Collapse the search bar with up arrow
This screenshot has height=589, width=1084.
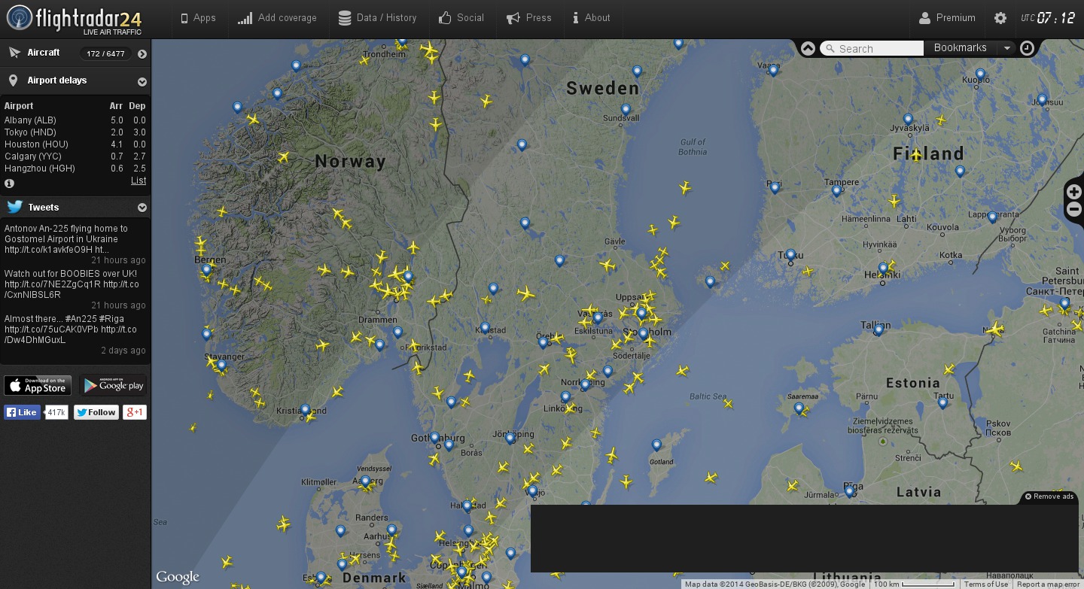(808, 48)
